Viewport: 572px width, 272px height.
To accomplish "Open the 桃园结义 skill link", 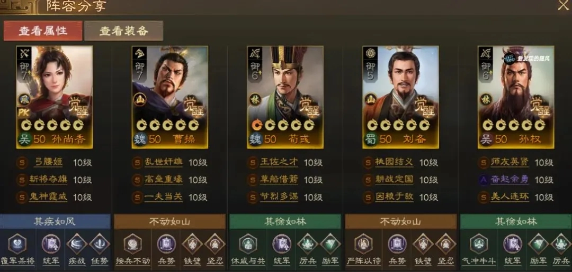I will point(395,162).
